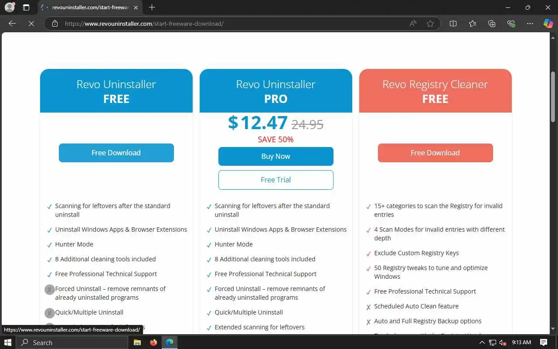Click the X mark beside Scheduled Auto Clean feature
Image resolution: width=558 pixels, height=349 pixels.
point(369,307)
